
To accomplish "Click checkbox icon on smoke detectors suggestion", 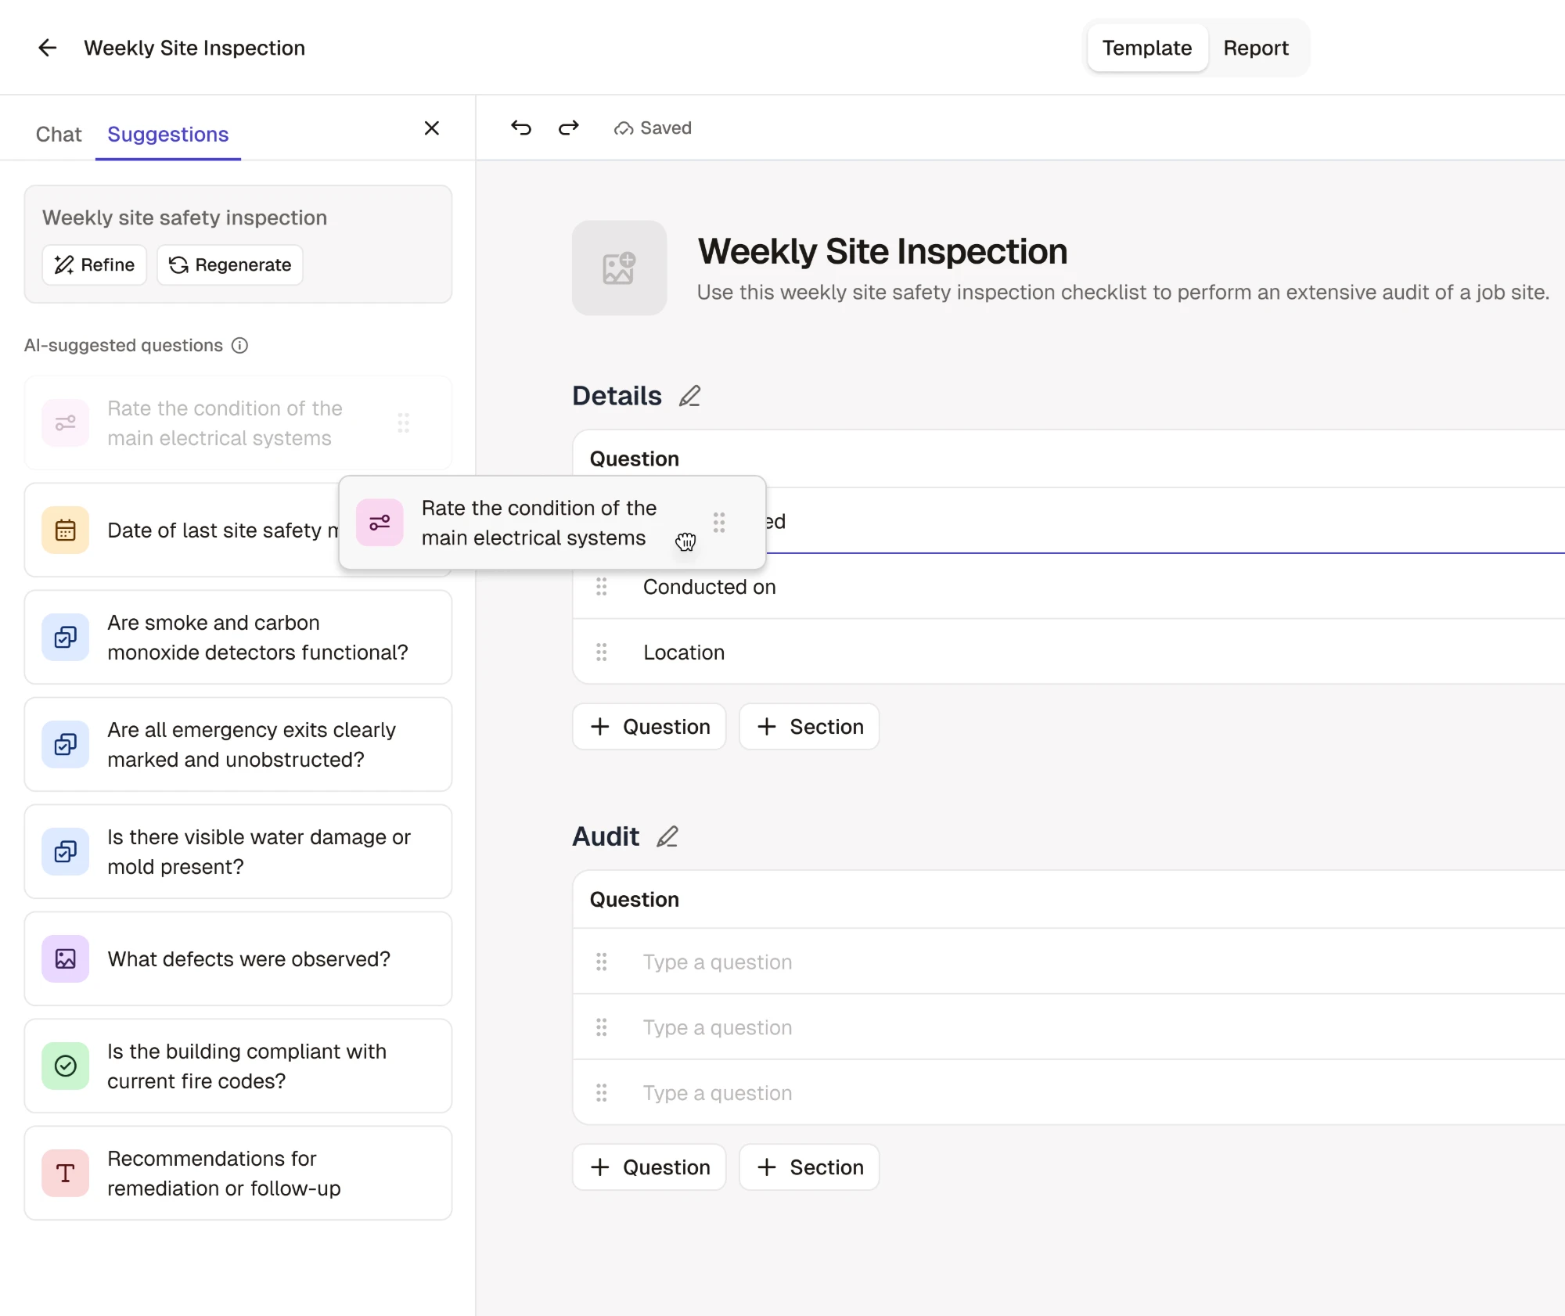I will (66, 637).
